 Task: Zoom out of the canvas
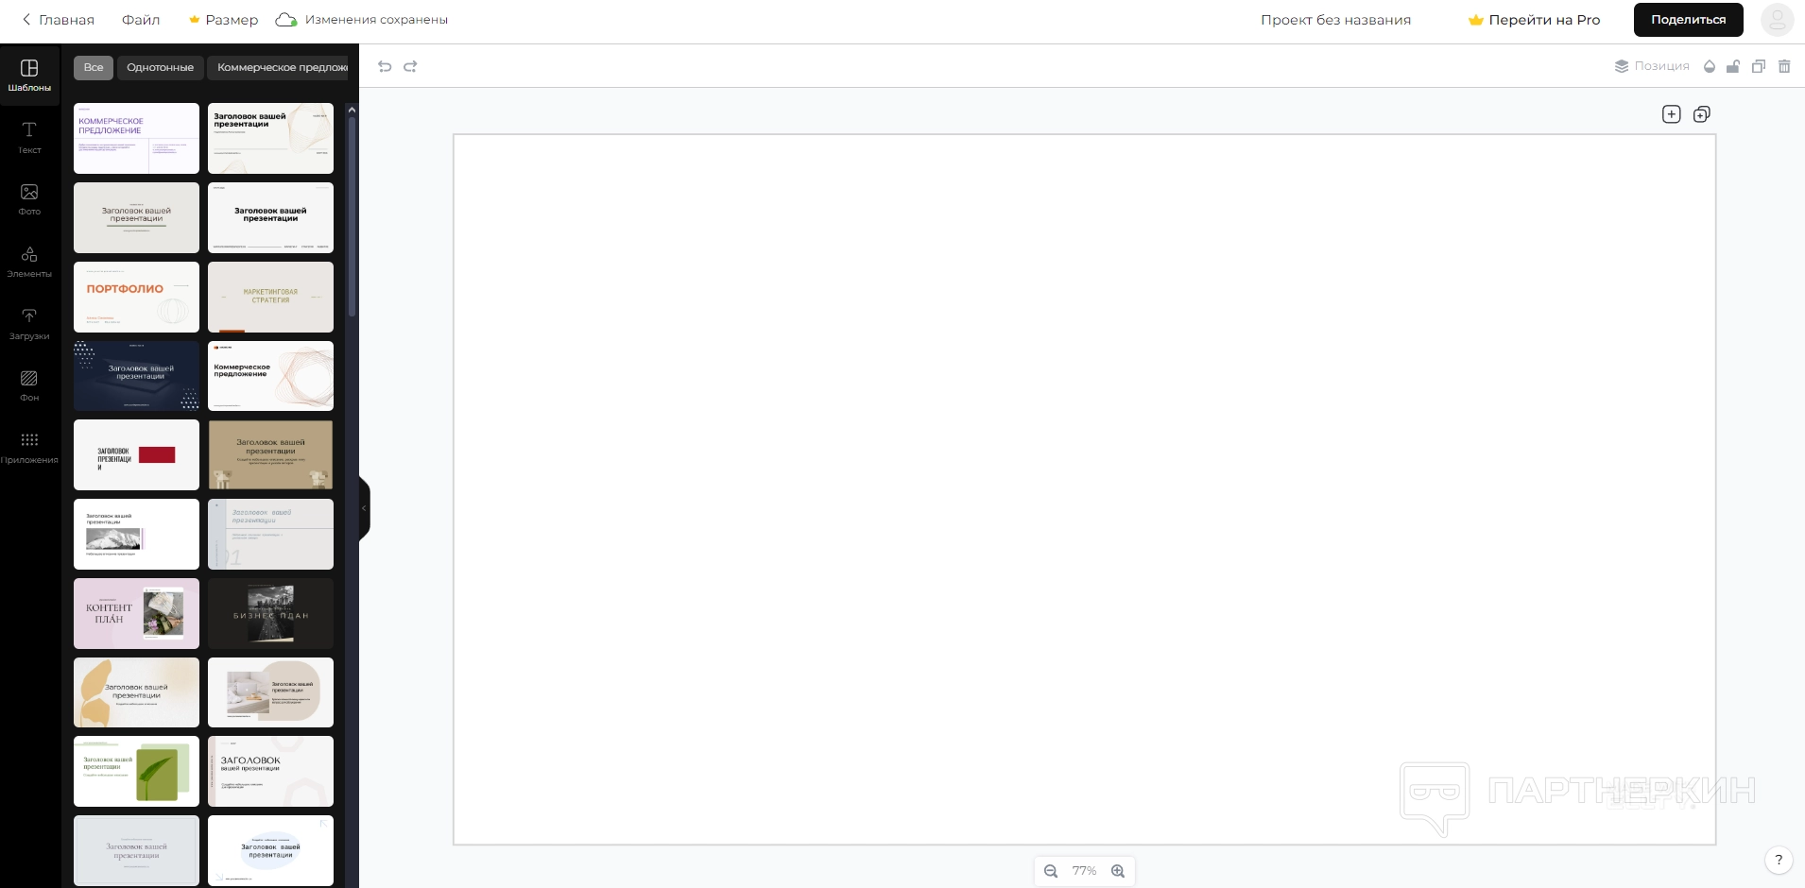coord(1051,871)
